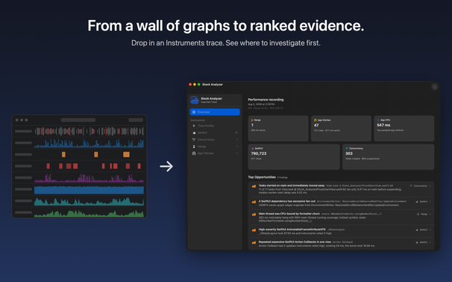The image size is (452, 282).
Task: Click the App Hitches card icon
Action: pos(315,120)
